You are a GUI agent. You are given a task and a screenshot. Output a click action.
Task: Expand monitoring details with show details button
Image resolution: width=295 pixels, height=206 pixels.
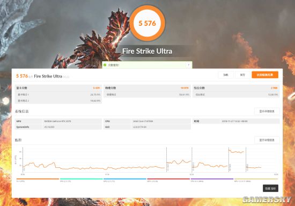[x=267, y=140]
